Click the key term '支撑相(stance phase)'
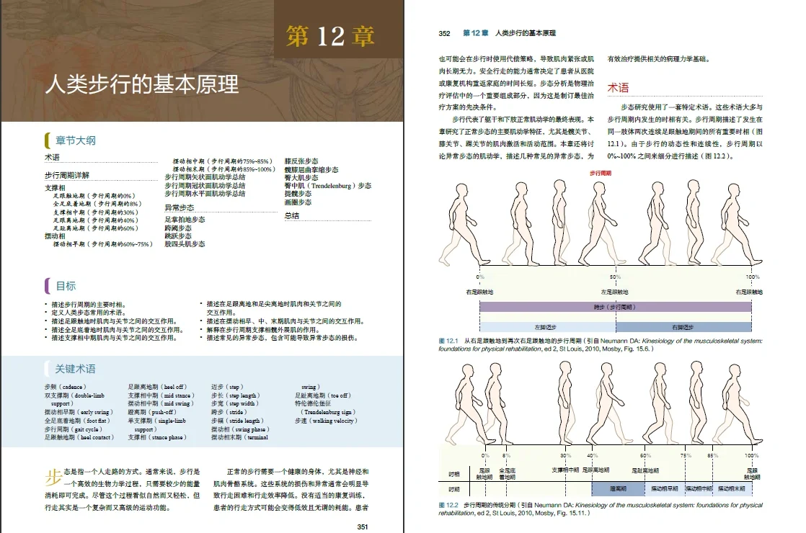 pyautogui.click(x=157, y=437)
